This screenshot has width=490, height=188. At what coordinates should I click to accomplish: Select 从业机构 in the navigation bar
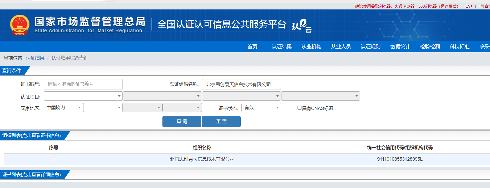[311, 46]
